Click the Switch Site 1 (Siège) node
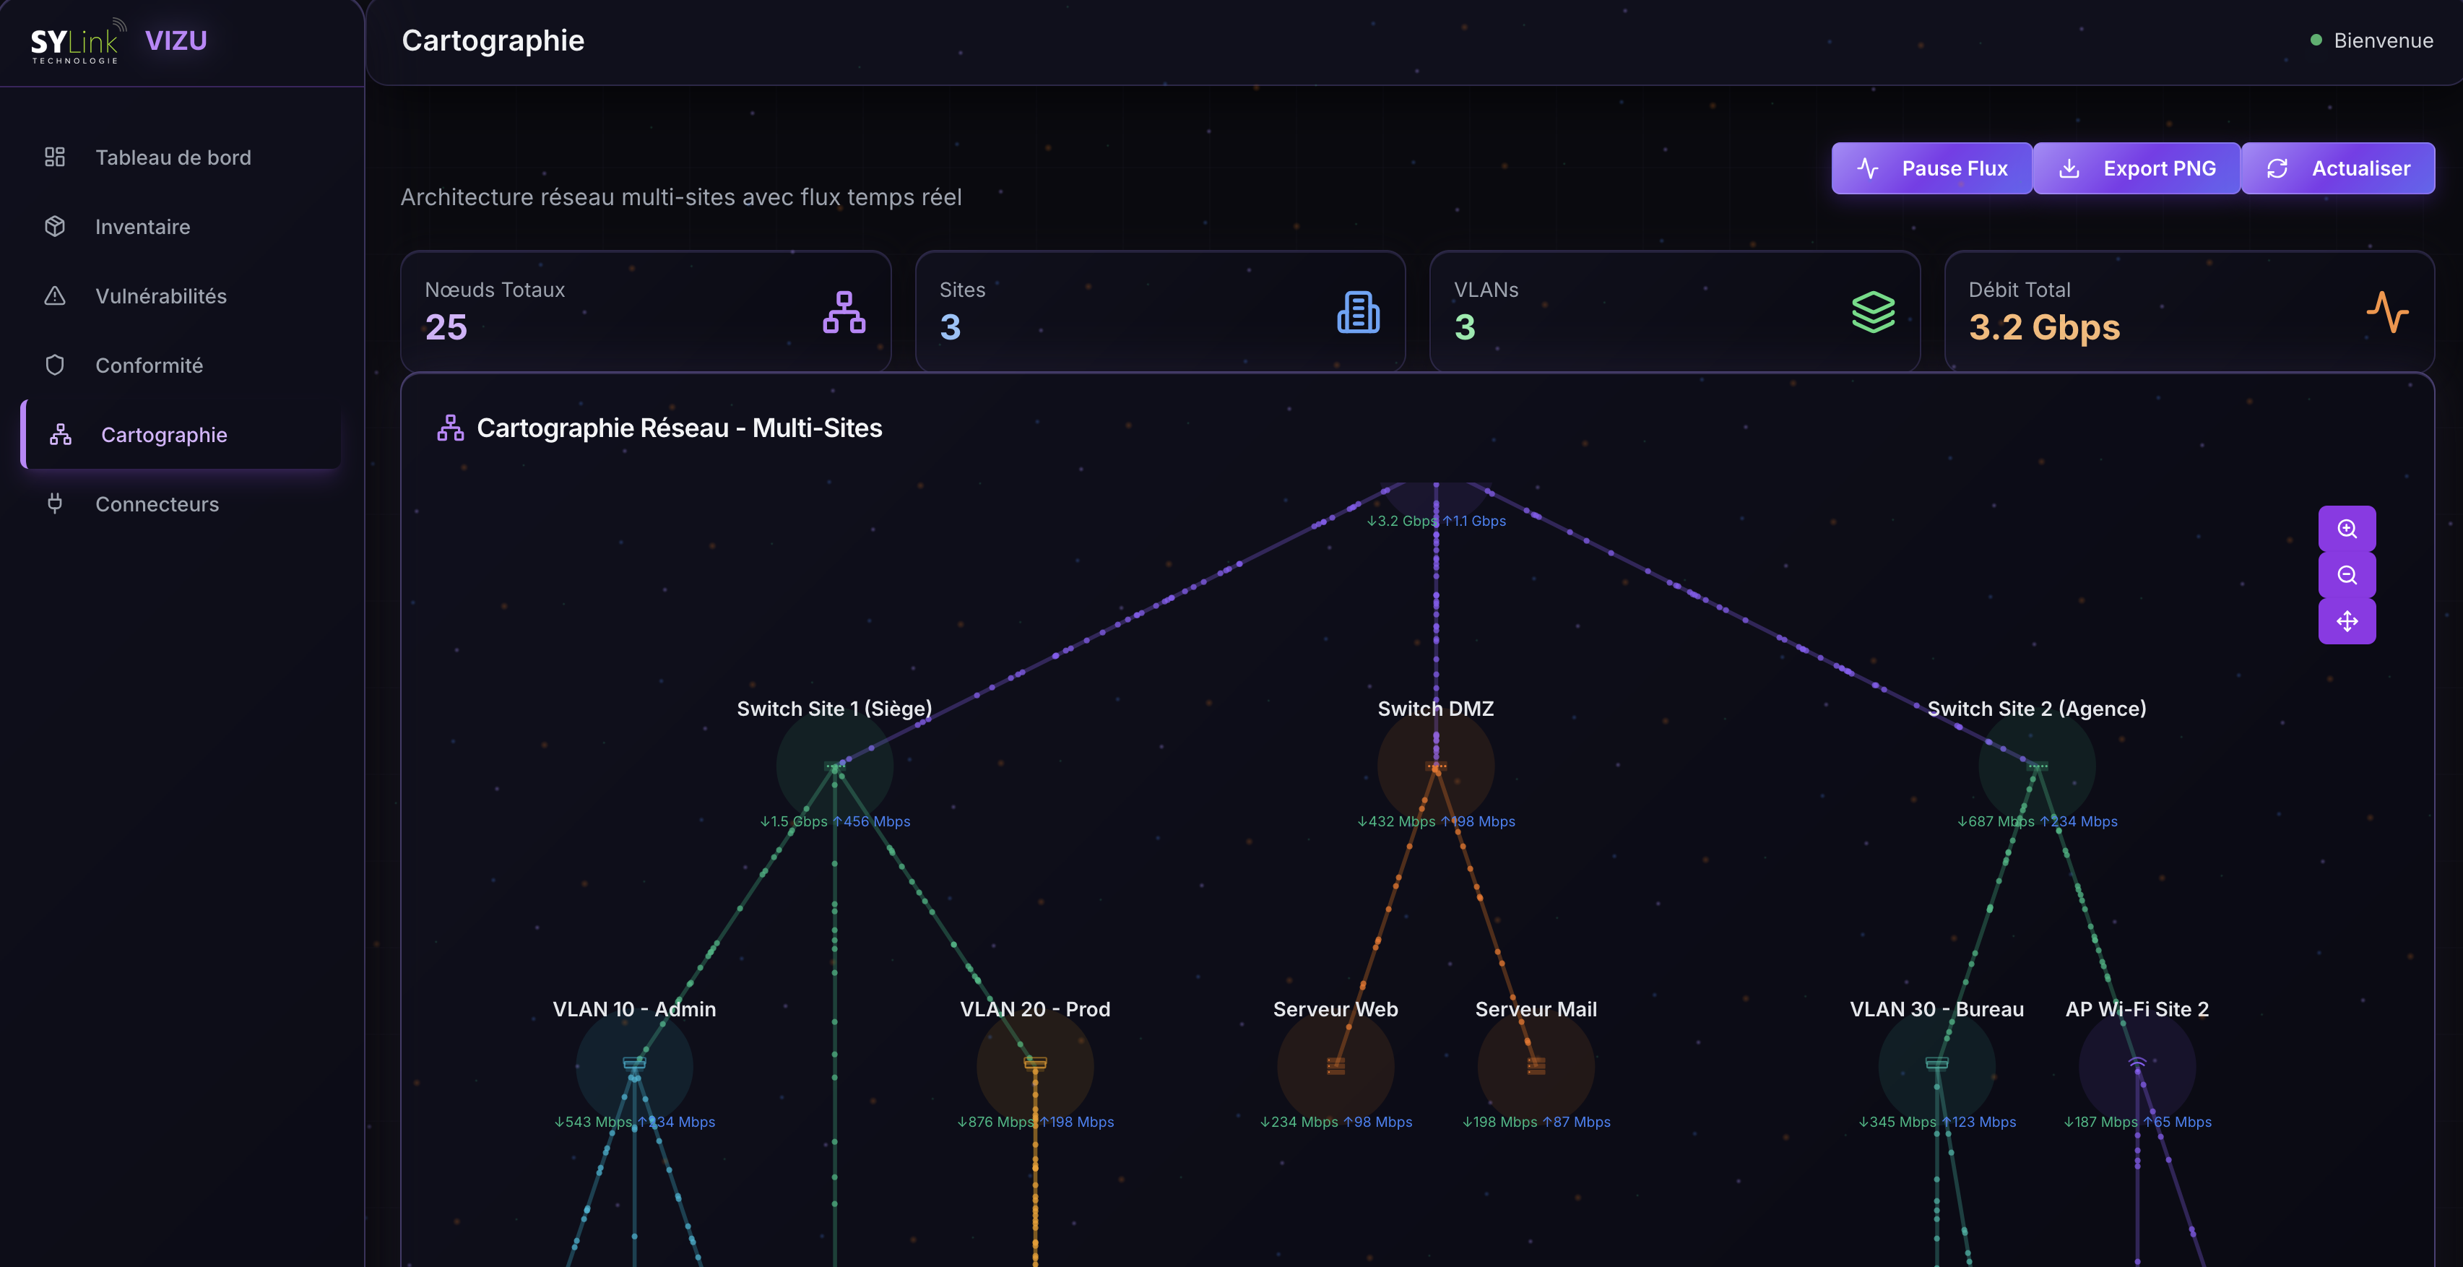Screen dimensions: 2463x1267 coord(834,766)
